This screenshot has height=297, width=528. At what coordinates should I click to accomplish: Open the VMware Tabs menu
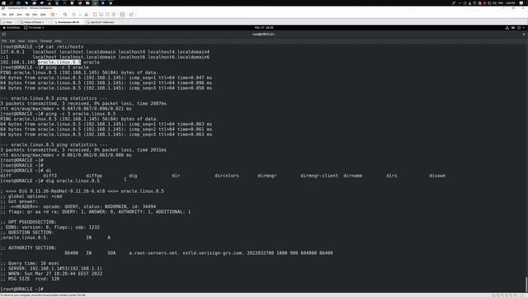35,15
